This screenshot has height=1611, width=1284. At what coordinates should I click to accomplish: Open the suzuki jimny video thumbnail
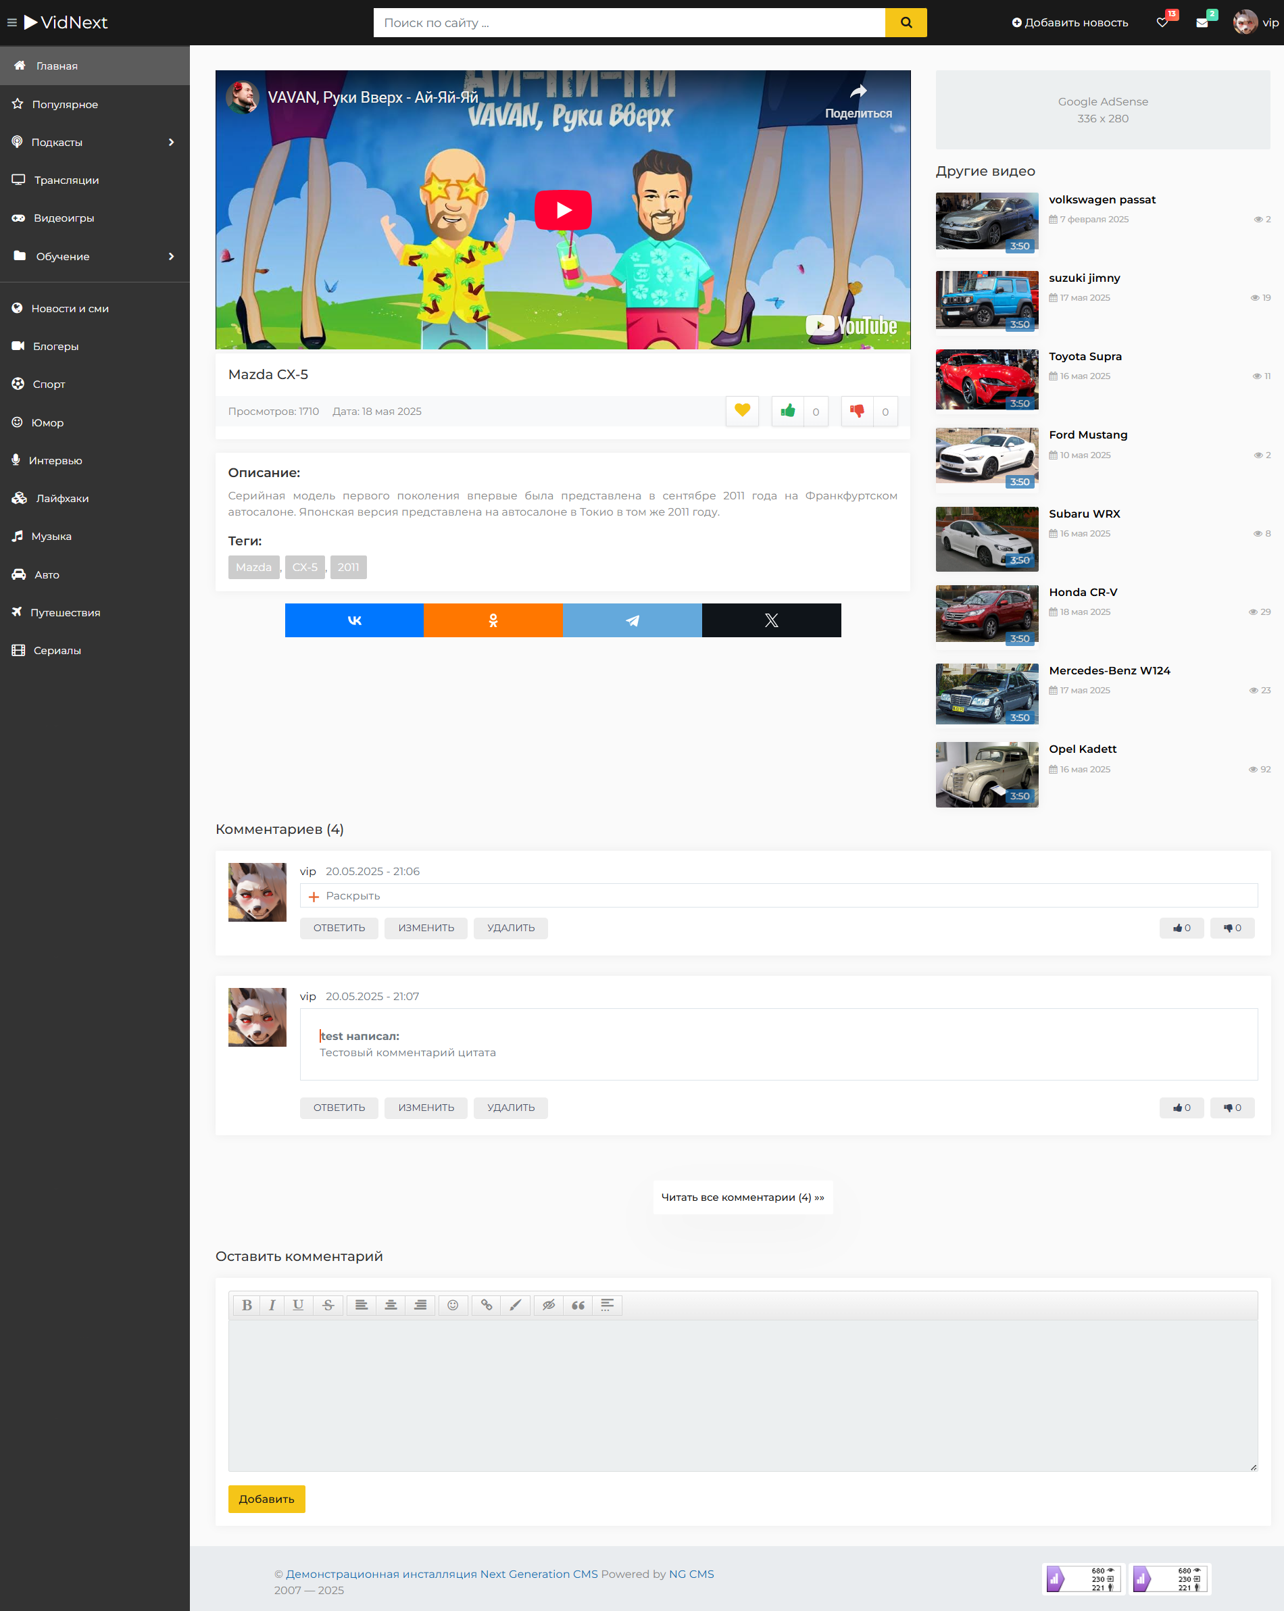(987, 301)
